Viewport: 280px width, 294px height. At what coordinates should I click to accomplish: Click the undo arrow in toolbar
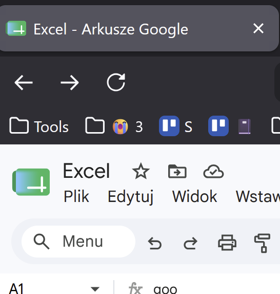155,243
